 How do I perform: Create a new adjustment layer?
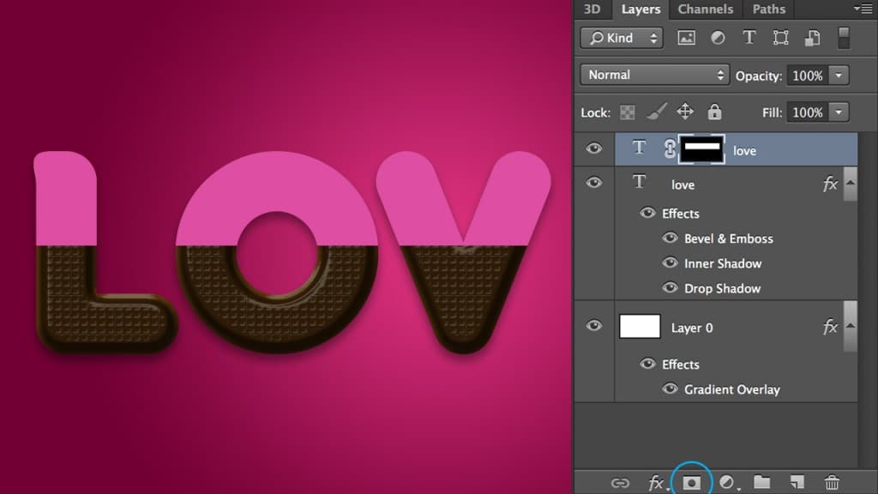pyautogui.click(x=728, y=483)
